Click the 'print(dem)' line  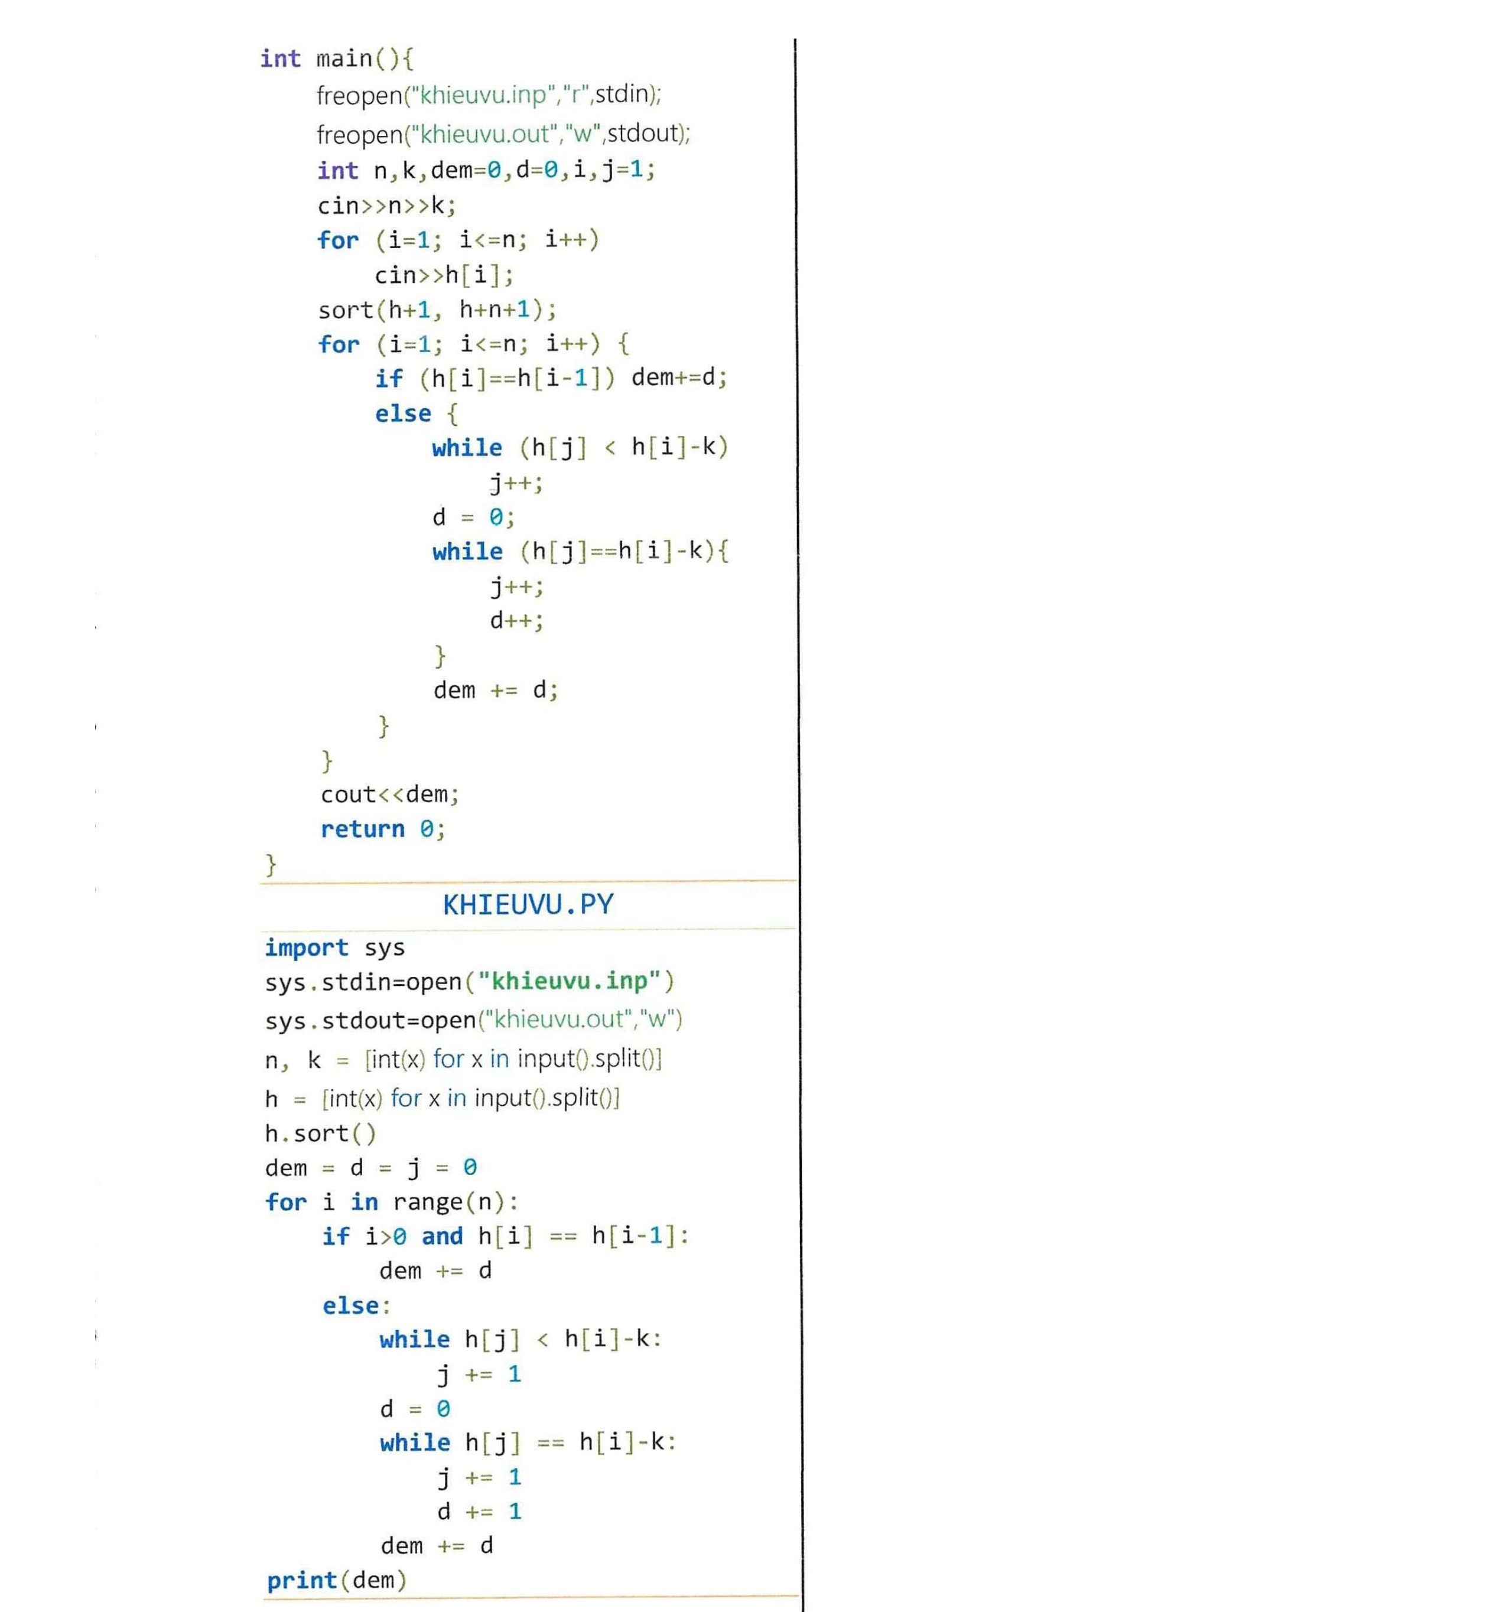coord(337,1580)
